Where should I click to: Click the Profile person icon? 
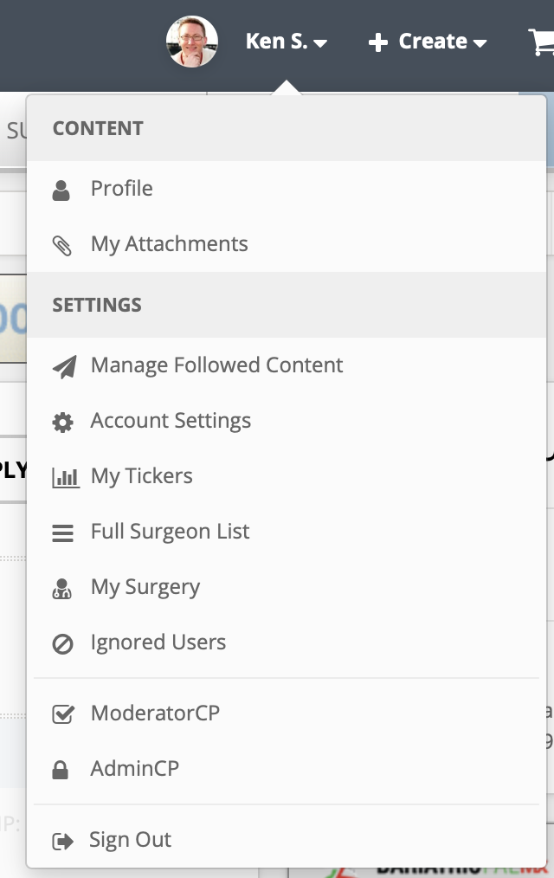(61, 190)
